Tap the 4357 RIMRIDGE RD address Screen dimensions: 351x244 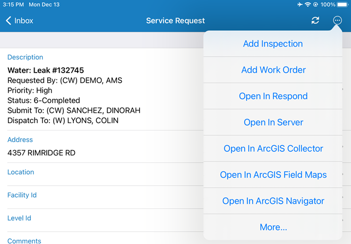click(41, 153)
